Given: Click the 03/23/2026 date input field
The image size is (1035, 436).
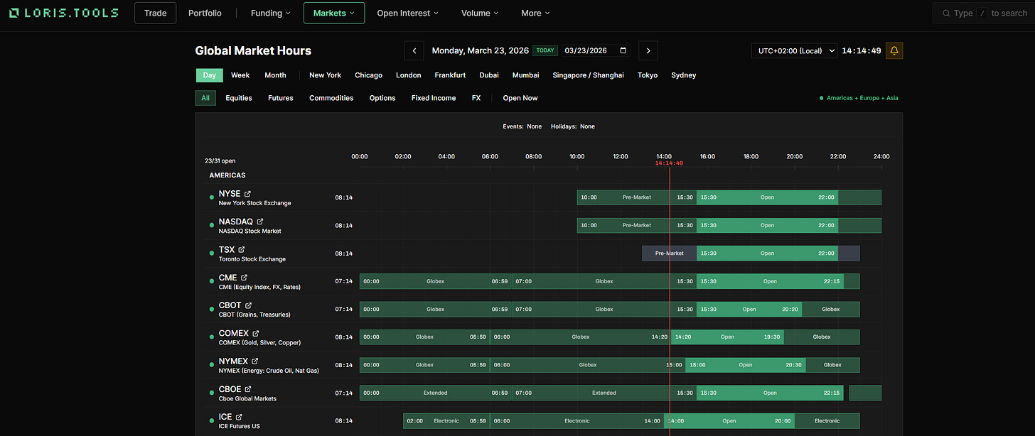Looking at the screenshot, I should click(x=596, y=50).
